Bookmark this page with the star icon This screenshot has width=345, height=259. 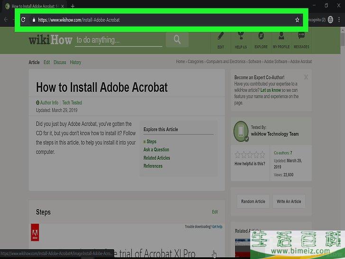[x=297, y=20]
